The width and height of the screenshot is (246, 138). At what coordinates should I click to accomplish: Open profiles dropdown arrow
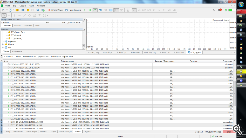click(13, 10)
